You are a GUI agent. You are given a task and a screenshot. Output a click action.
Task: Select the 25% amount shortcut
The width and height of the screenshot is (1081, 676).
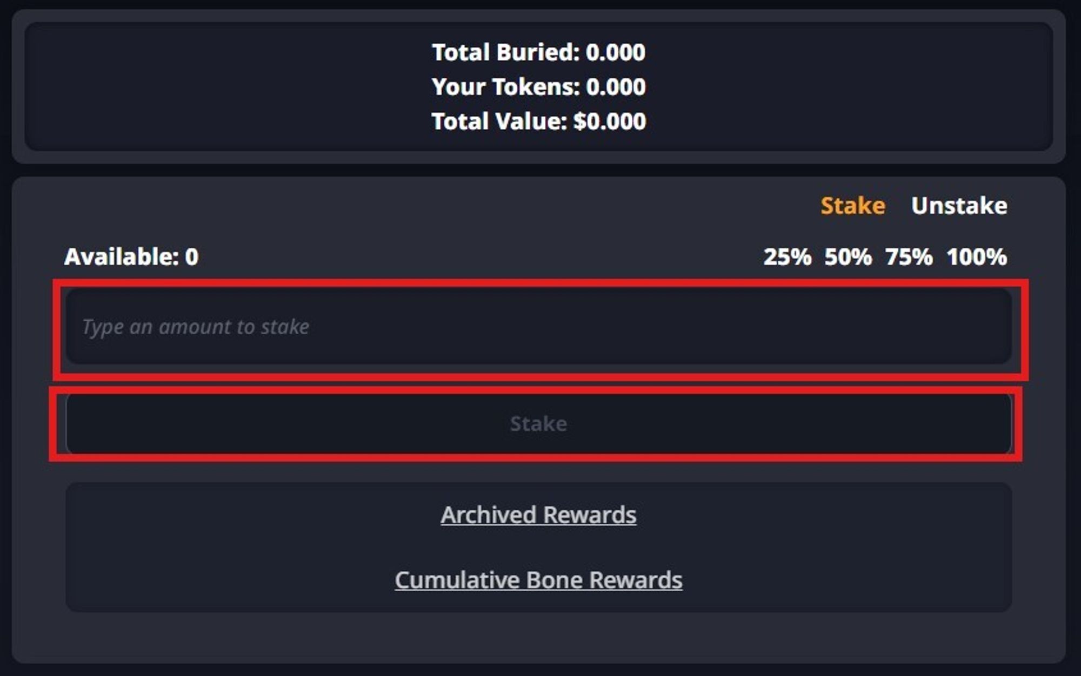(x=786, y=257)
